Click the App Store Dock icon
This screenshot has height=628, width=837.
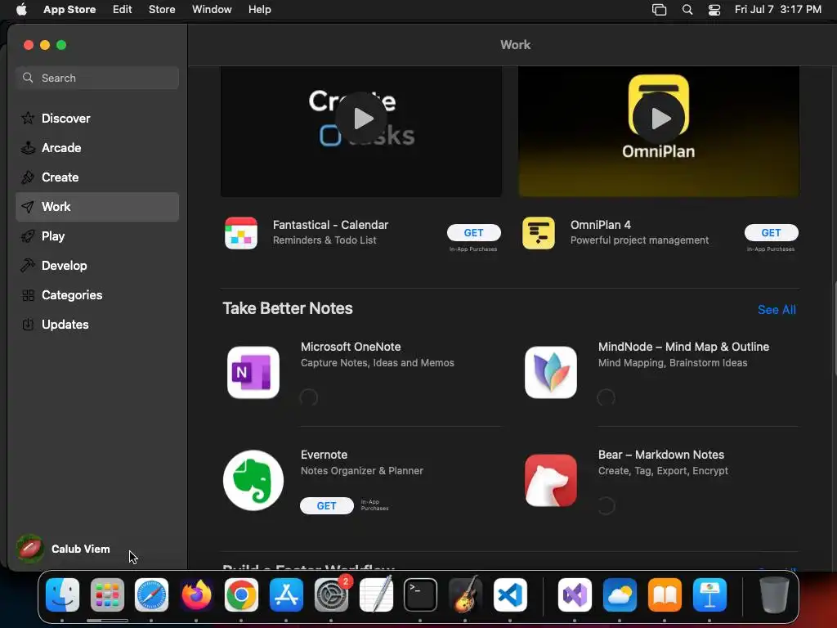[286, 594]
